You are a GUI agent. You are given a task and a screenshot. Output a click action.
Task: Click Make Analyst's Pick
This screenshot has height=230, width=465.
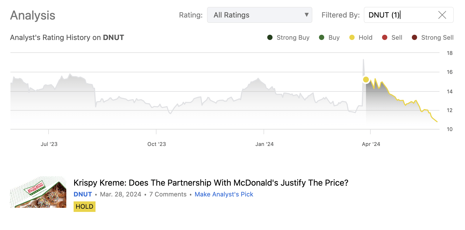coord(224,194)
